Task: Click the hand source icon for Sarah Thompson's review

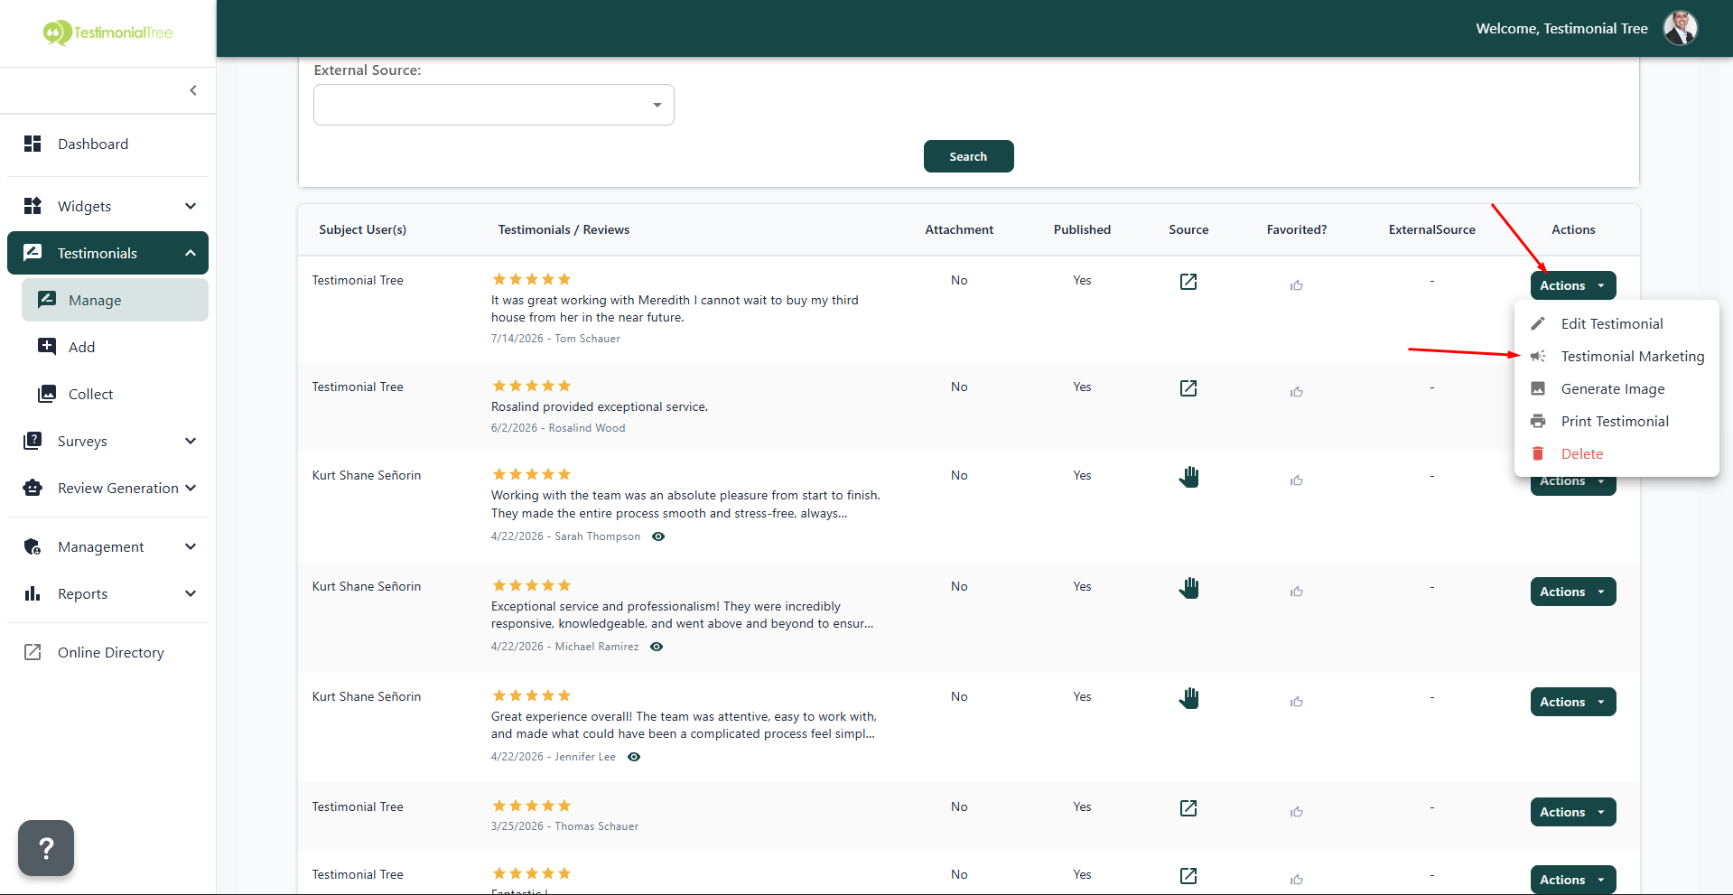Action: [x=1188, y=477]
